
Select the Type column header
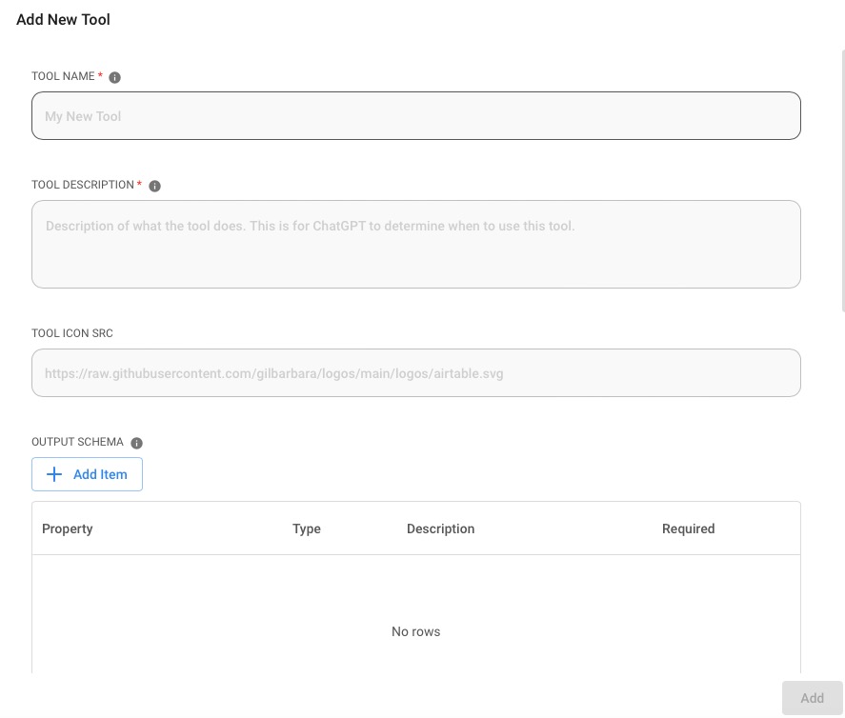pos(306,529)
